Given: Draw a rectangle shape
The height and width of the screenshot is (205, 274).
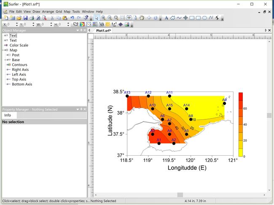Looking at the screenshot, I should coord(192,18).
